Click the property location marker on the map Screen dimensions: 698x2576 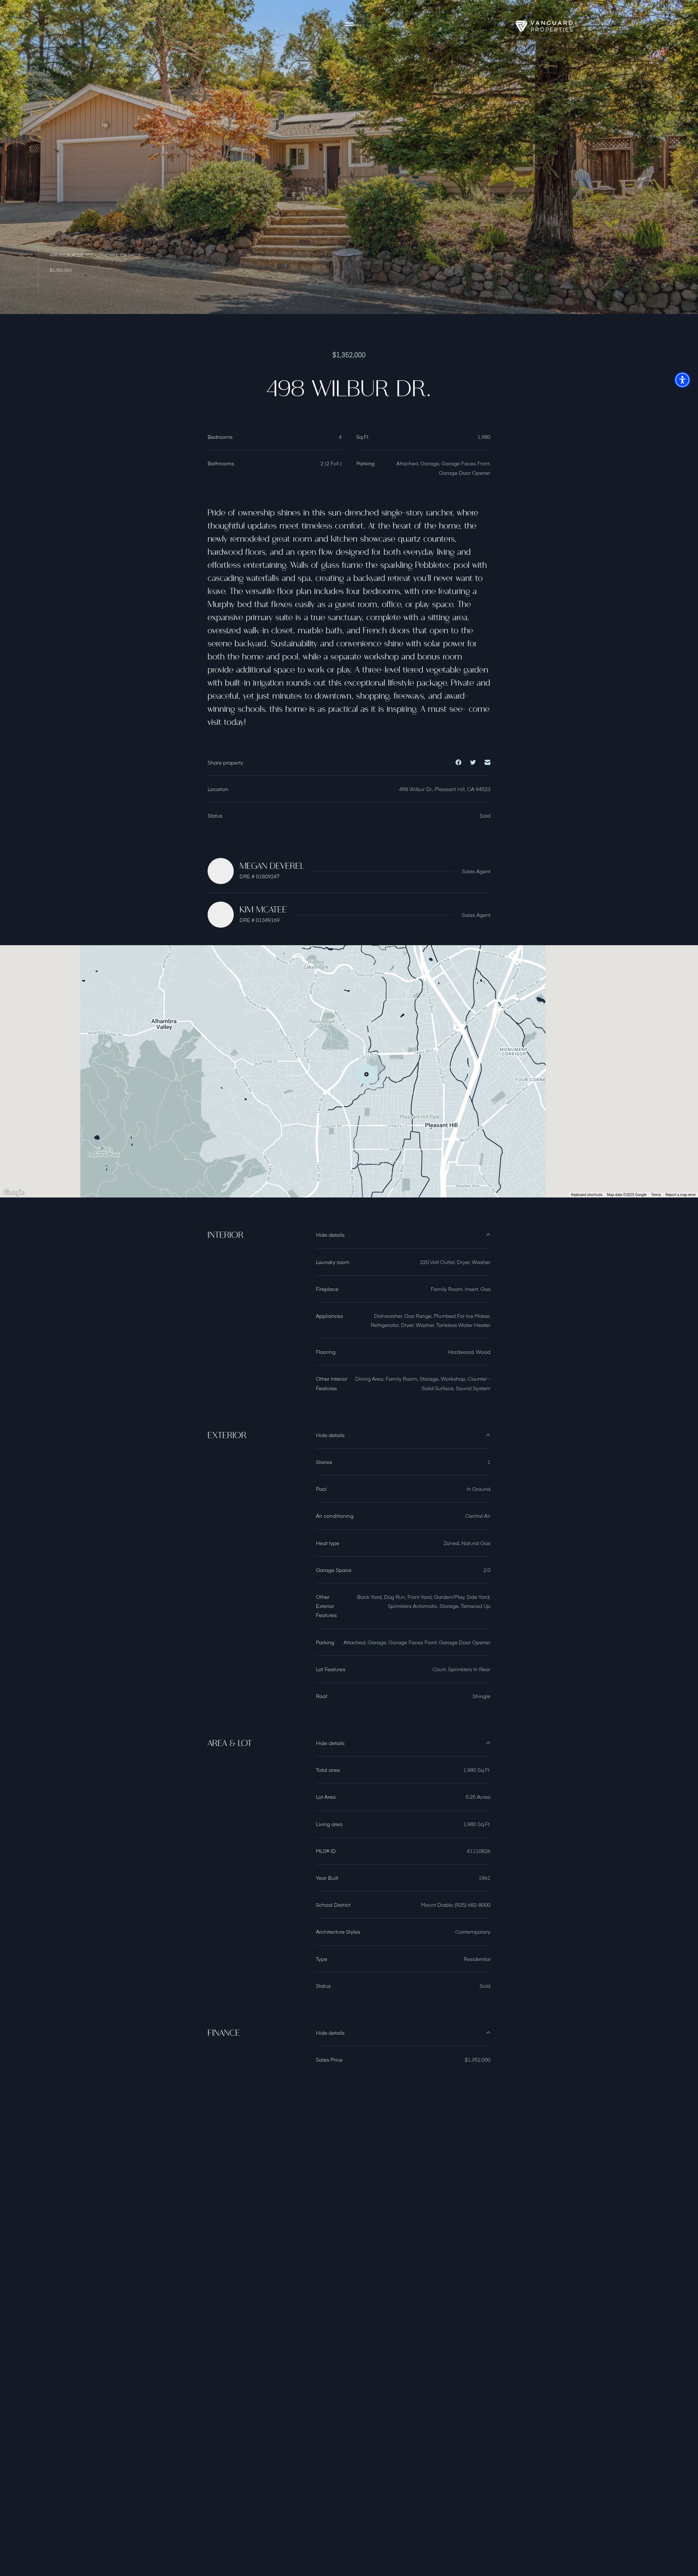pyautogui.click(x=366, y=1074)
